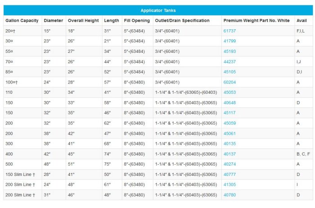Click part number 45053 link
Viewport: 315px width, 208px height.
click(x=229, y=92)
